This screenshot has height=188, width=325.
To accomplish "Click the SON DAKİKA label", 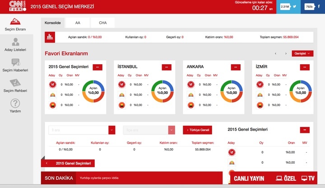I will tap(59, 178).
